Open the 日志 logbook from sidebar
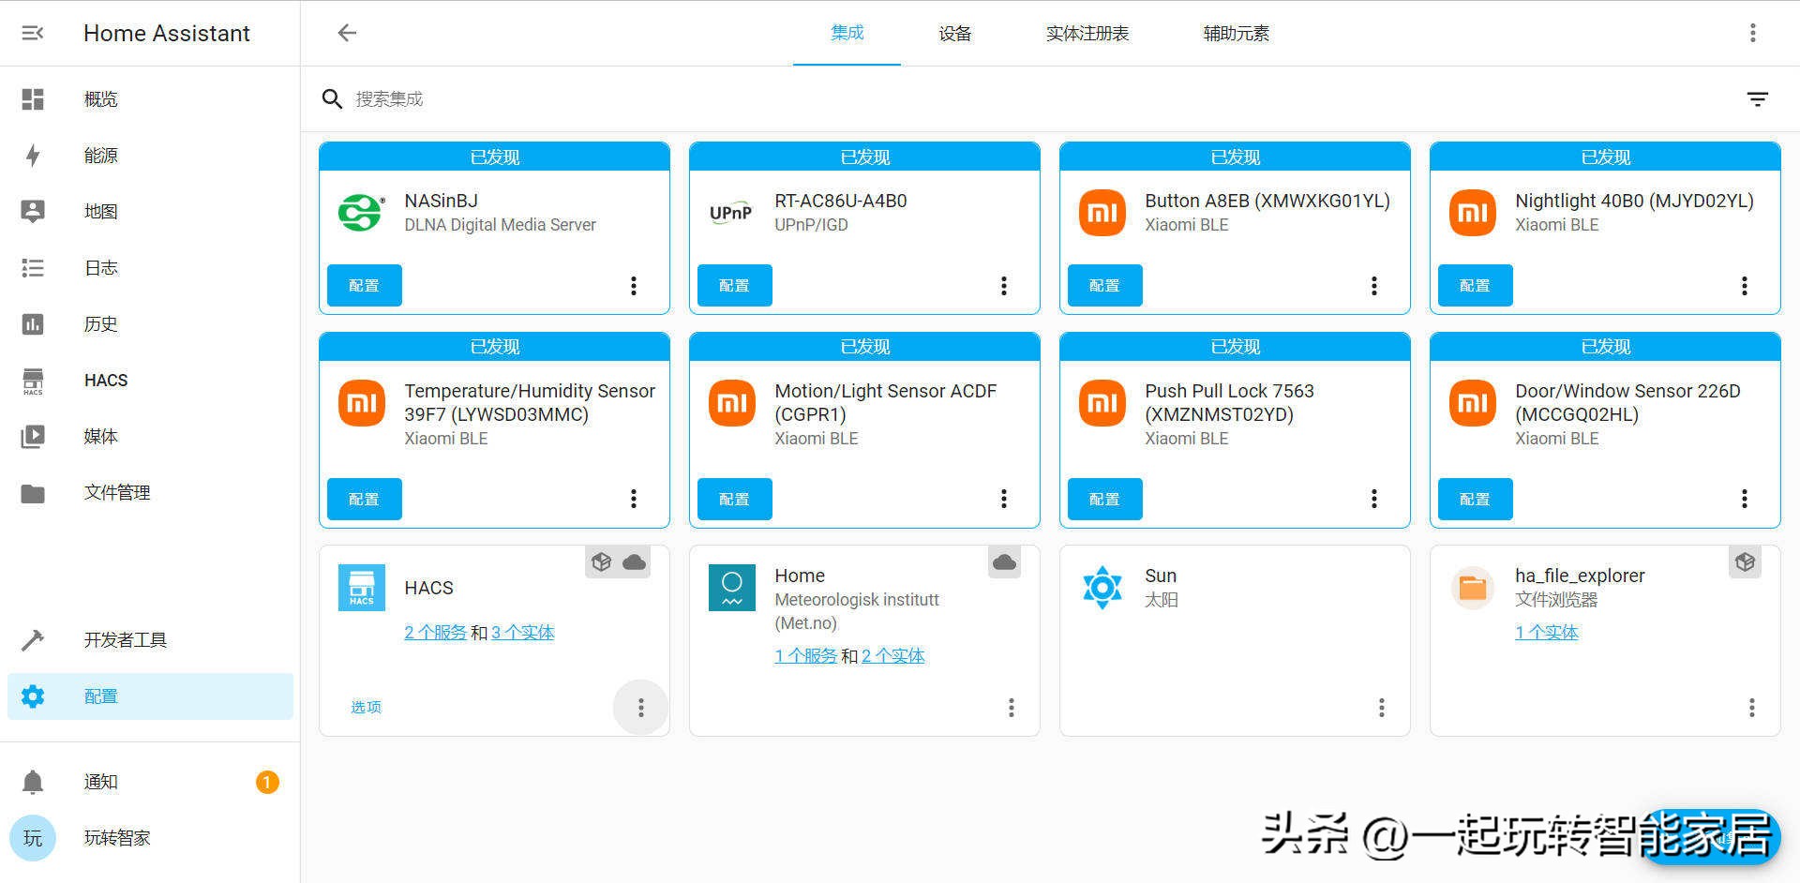The width and height of the screenshot is (1800, 883). (100, 267)
